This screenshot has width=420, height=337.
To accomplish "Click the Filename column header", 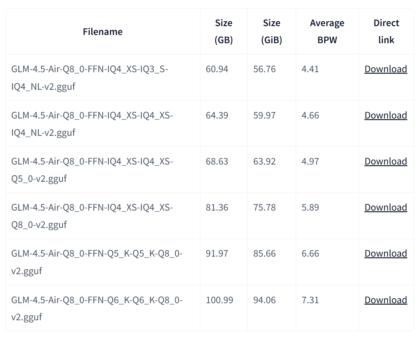I will click(x=103, y=32).
